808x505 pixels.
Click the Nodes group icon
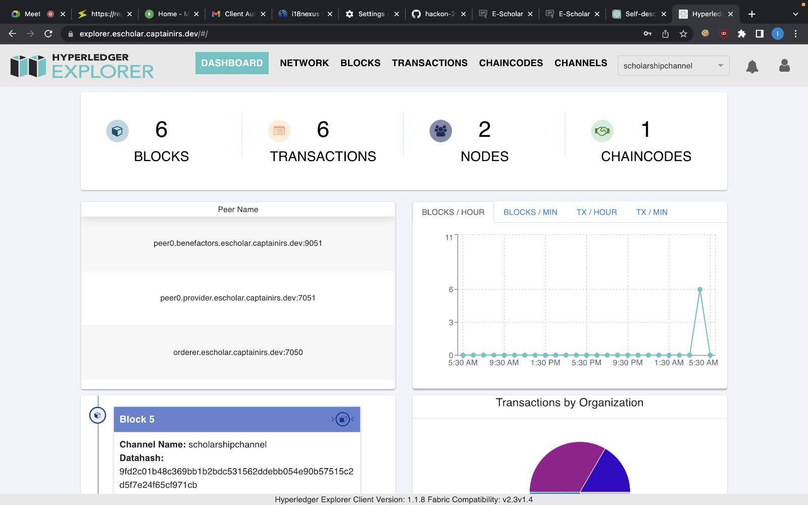pos(440,131)
